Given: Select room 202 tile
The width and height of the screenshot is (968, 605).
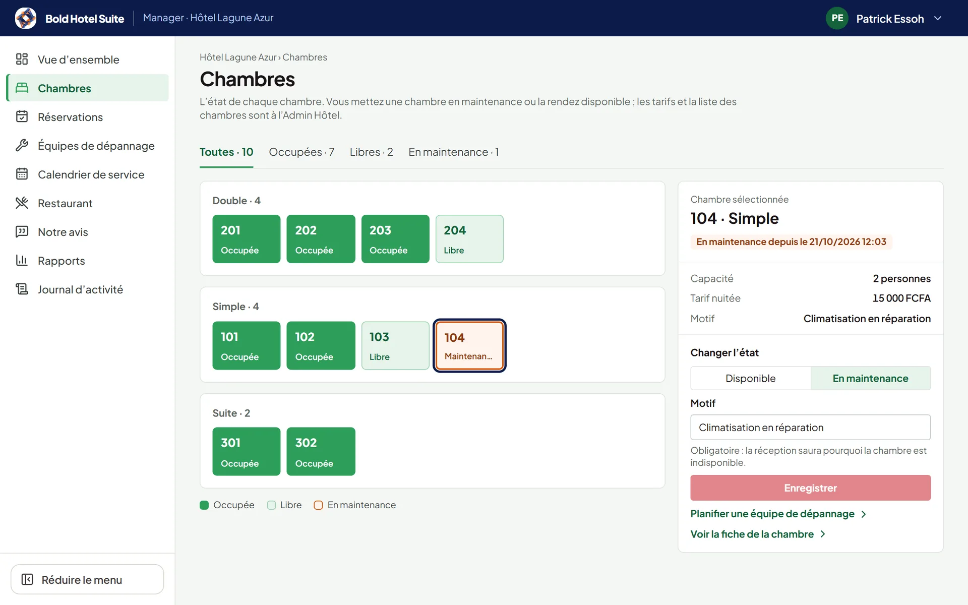Looking at the screenshot, I should [x=321, y=239].
